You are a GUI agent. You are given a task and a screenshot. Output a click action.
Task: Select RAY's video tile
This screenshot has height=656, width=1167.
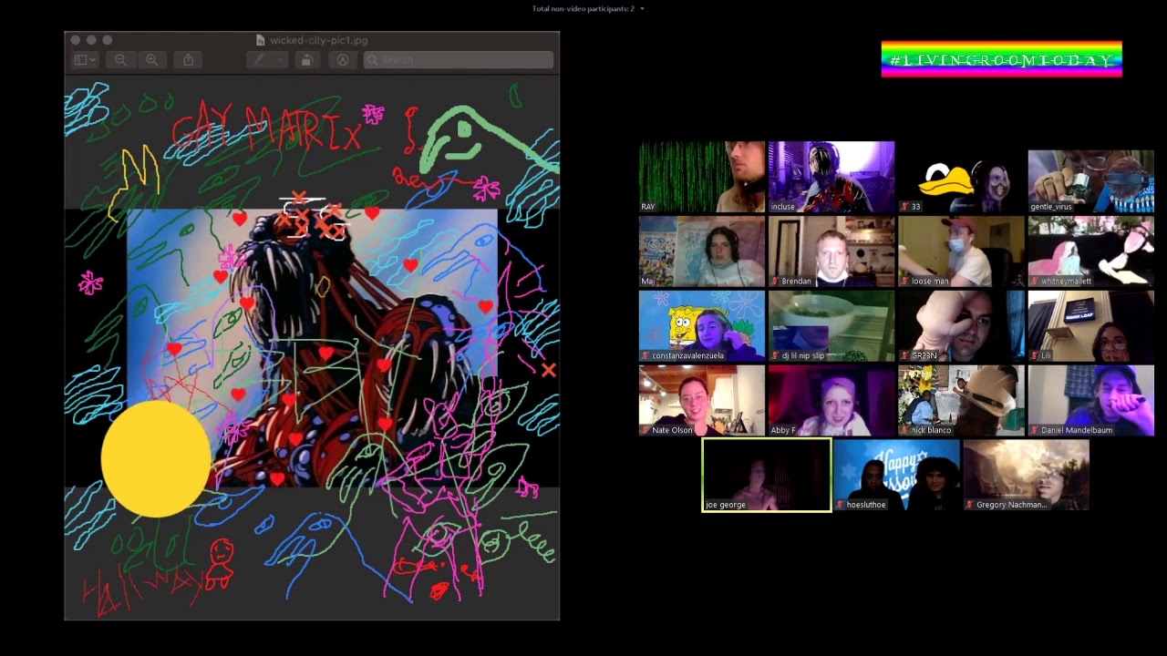(702, 177)
